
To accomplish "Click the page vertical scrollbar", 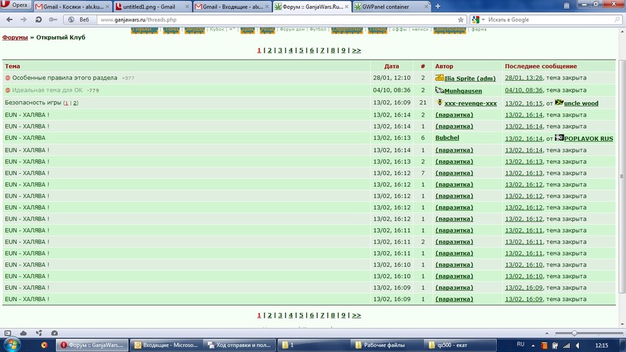I will pos(622,176).
